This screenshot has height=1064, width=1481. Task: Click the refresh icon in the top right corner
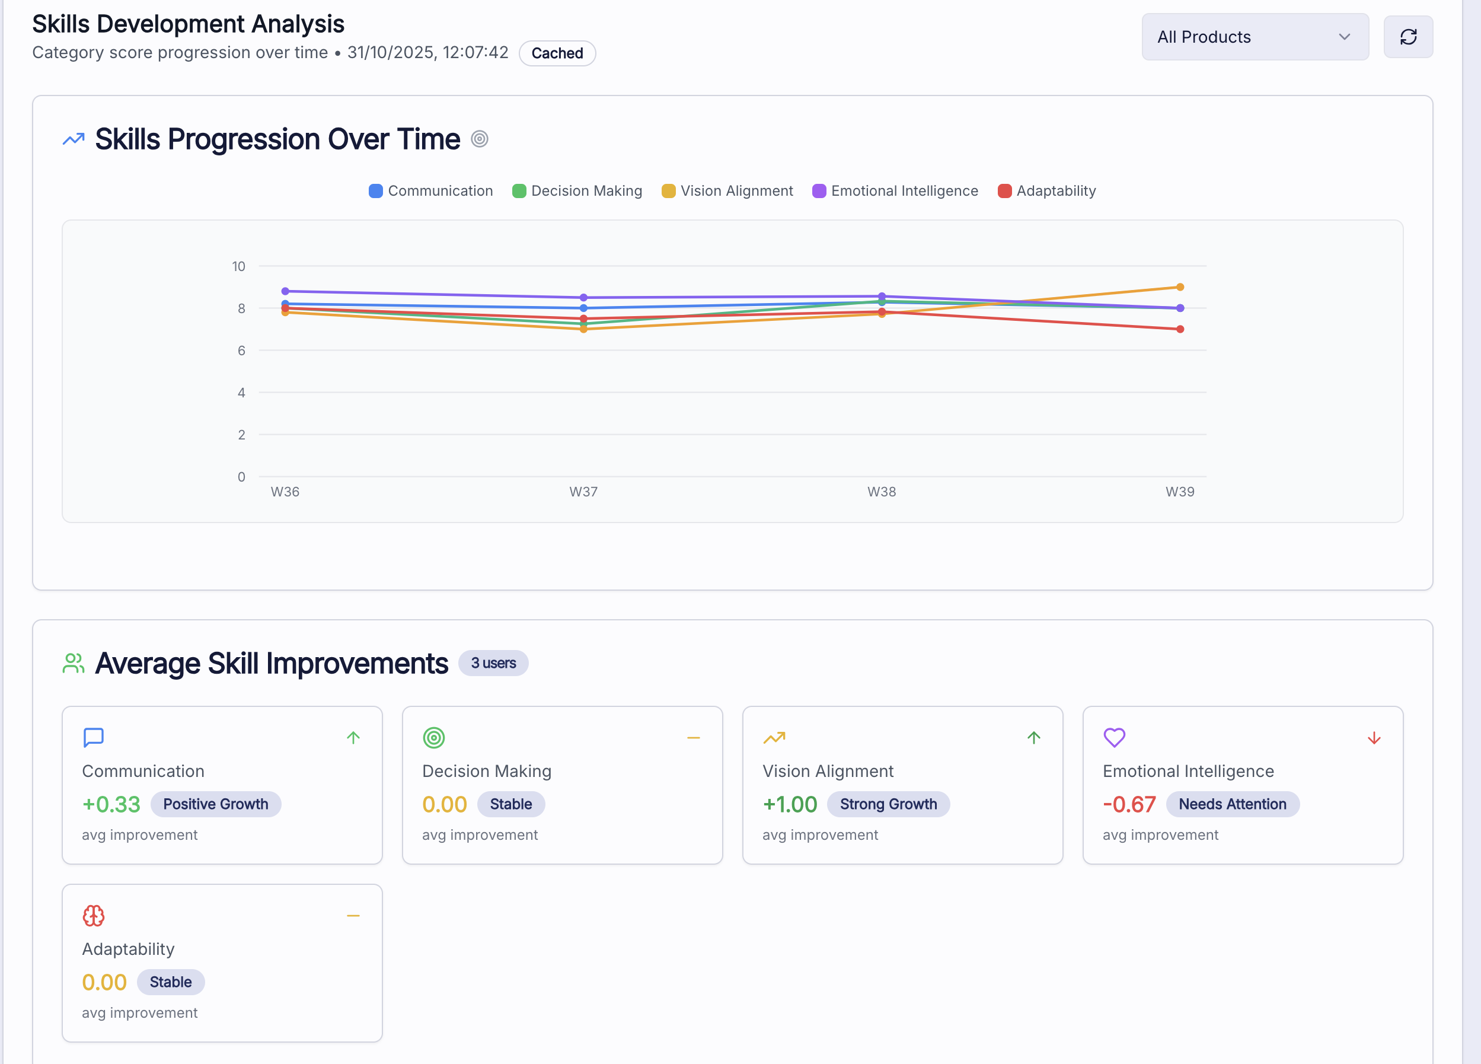(1408, 37)
